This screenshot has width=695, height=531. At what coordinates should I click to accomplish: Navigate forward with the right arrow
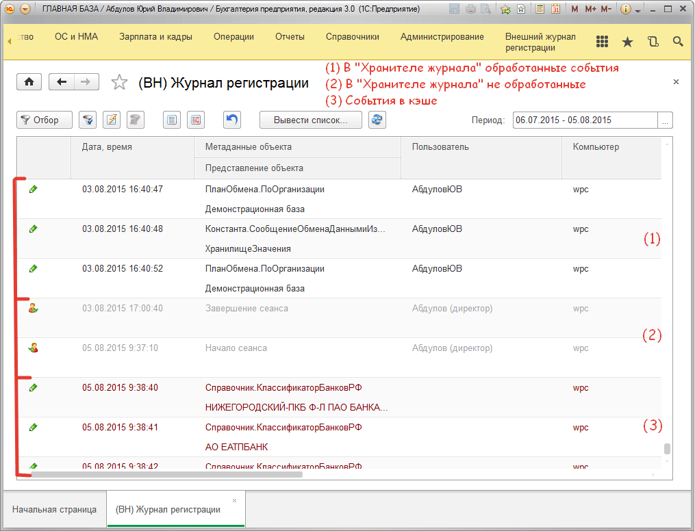[x=86, y=82]
